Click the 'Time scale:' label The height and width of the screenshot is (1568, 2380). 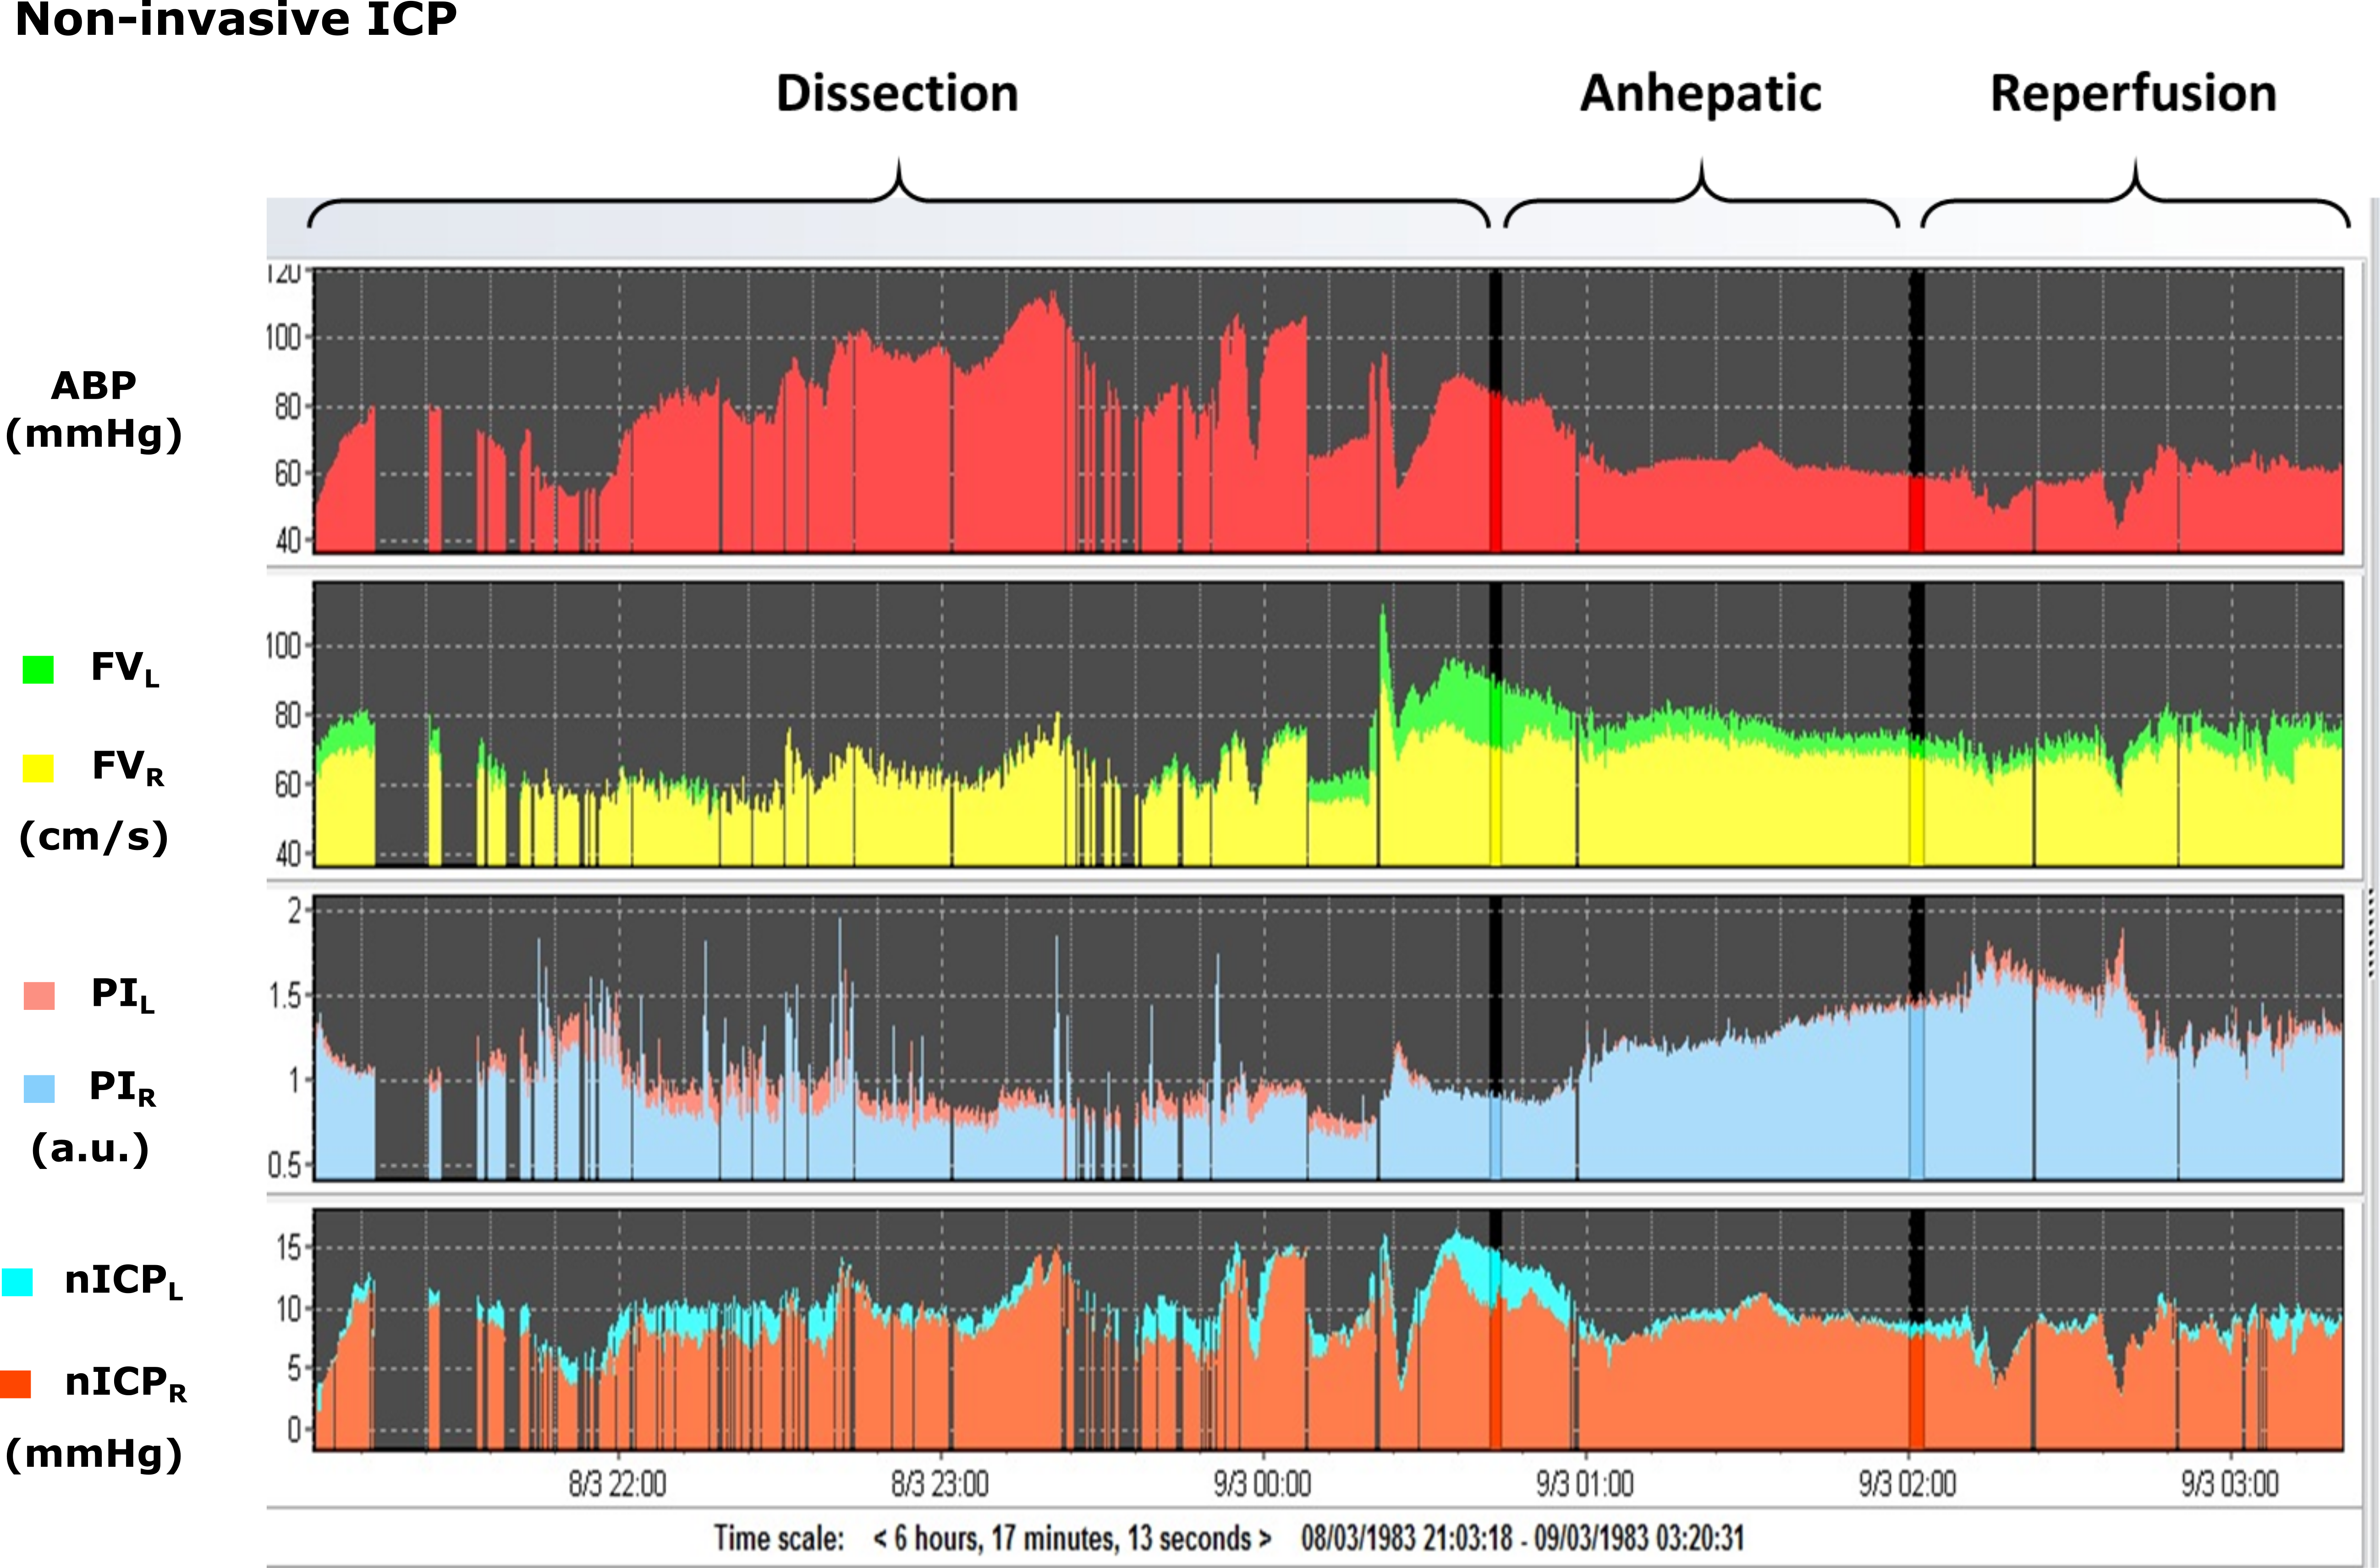779,1538
